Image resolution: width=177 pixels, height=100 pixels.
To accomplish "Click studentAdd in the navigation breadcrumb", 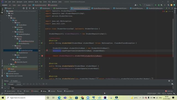I will coord(53,5).
